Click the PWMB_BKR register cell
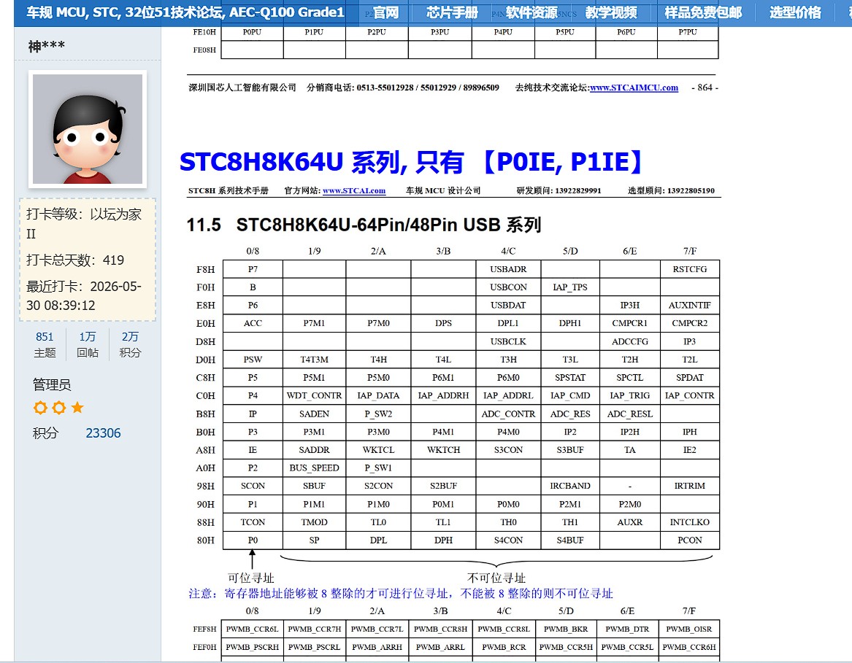852x663 pixels. coord(566,629)
